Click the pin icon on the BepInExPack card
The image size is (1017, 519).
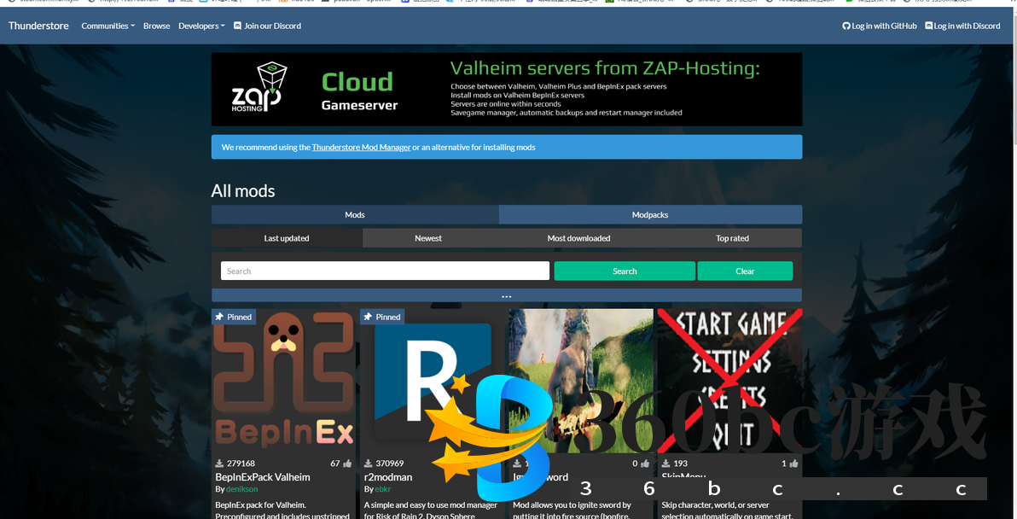tap(219, 317)
